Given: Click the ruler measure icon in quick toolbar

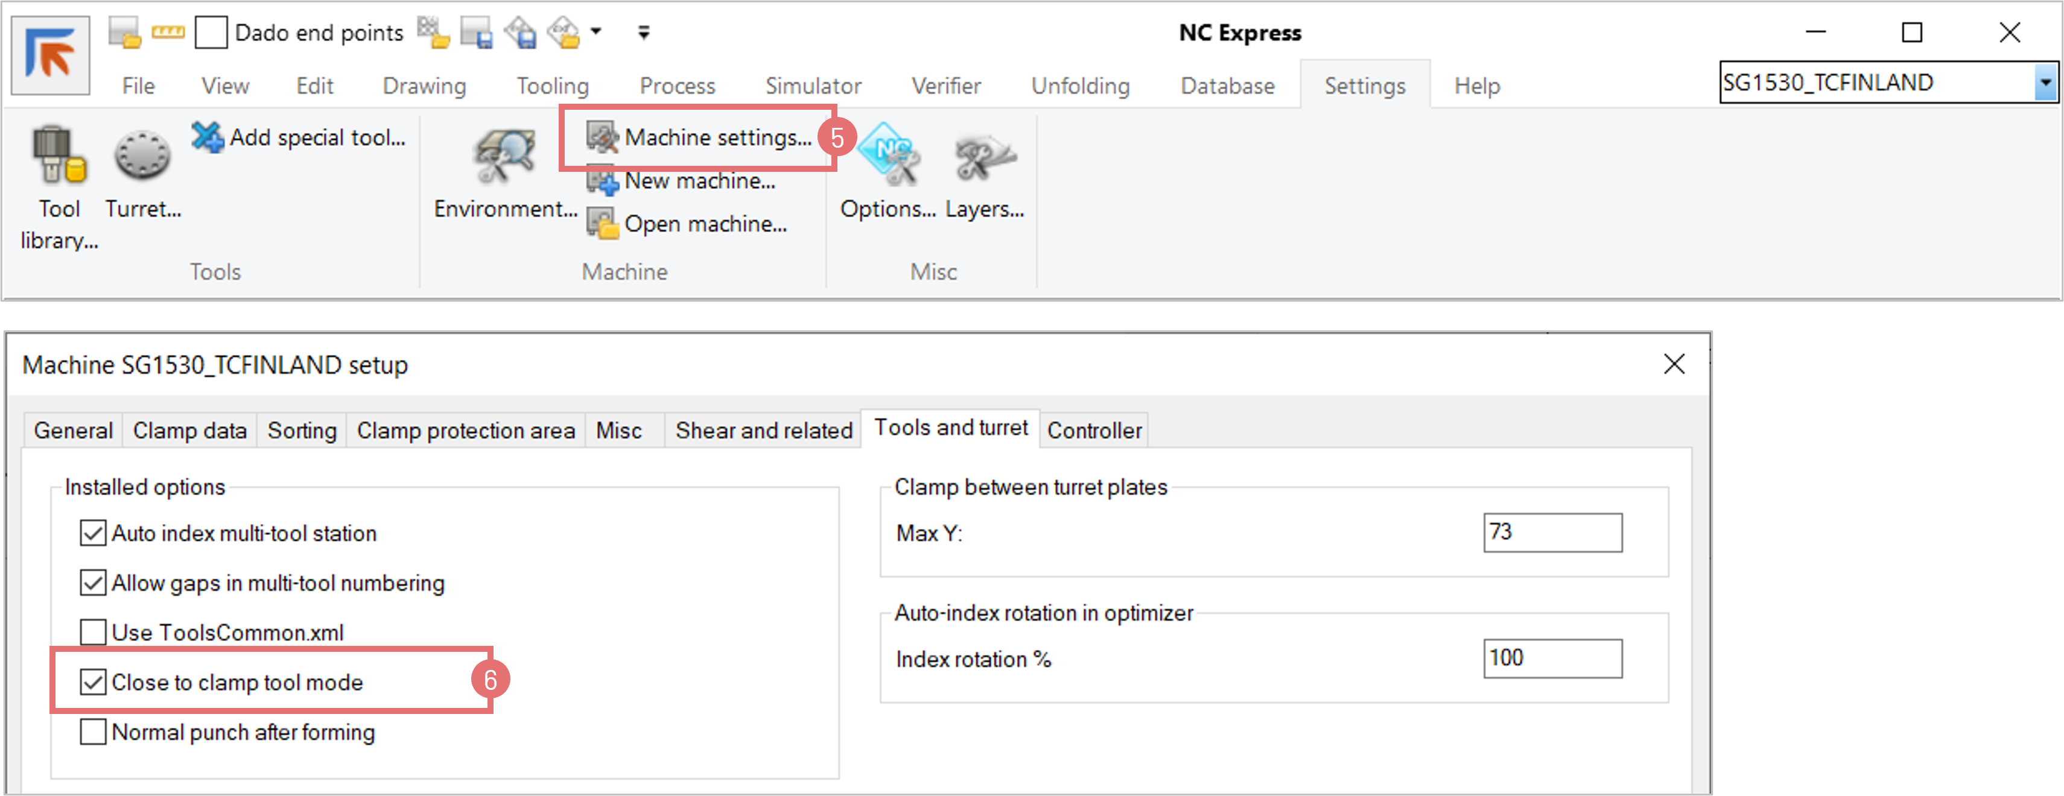Looking at the screenshot, I should [168, 33].
